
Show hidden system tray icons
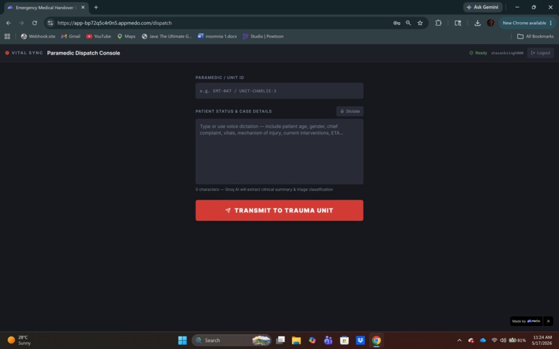point(459,341)
